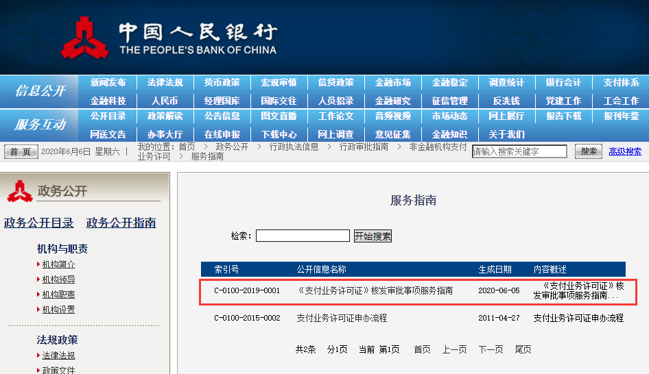This screenshot has height=374, width=649.
Task: Go to 图文直播 section
Action: click(279, 116)
